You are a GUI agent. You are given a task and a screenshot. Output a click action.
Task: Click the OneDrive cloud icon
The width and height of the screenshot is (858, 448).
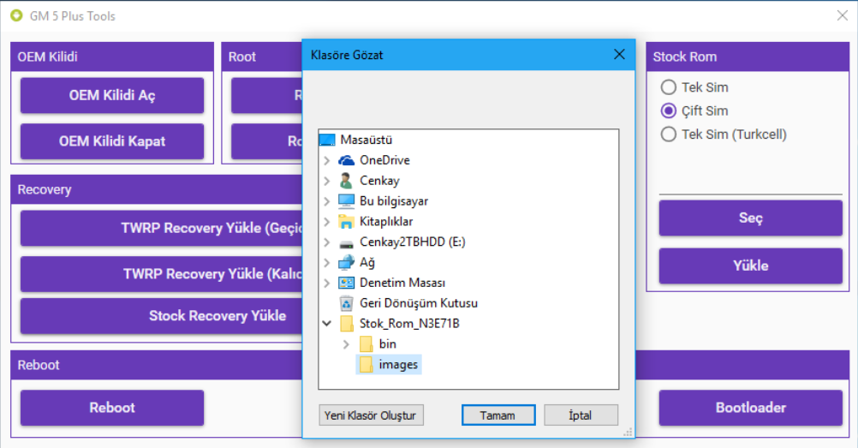coord(347,160)
